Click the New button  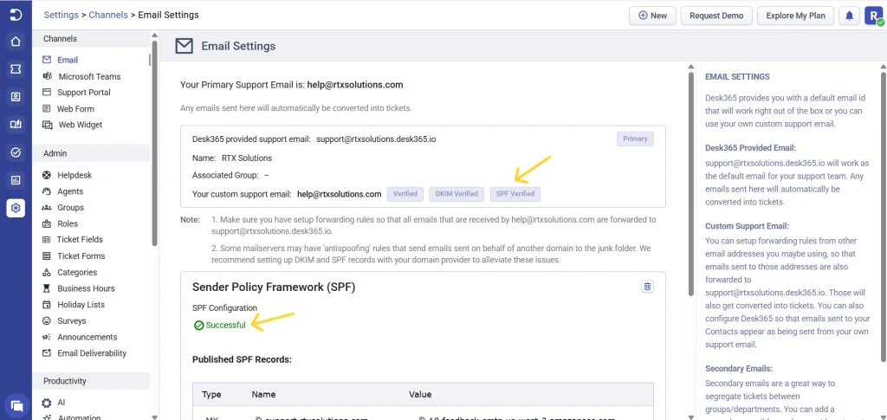652,16
